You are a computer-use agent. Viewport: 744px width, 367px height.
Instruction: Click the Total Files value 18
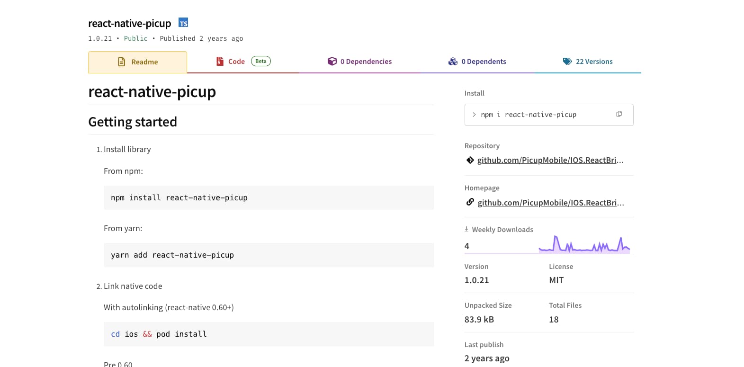[x=554, y=319]
